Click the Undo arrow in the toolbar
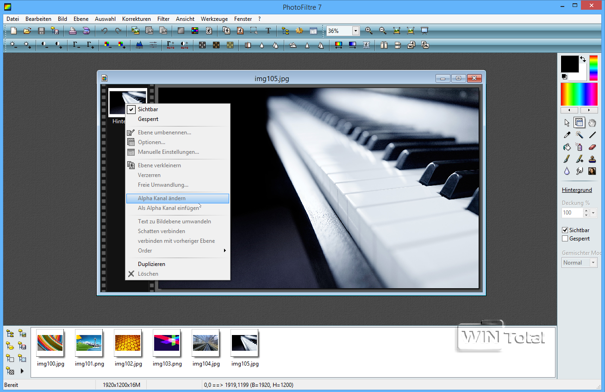 click(x=104, y=31)
